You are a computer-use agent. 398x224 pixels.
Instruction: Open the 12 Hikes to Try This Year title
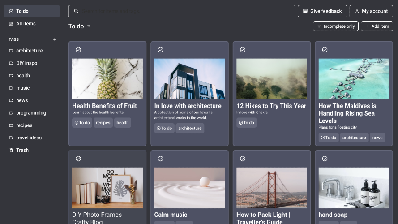click(x=271, y=106)
